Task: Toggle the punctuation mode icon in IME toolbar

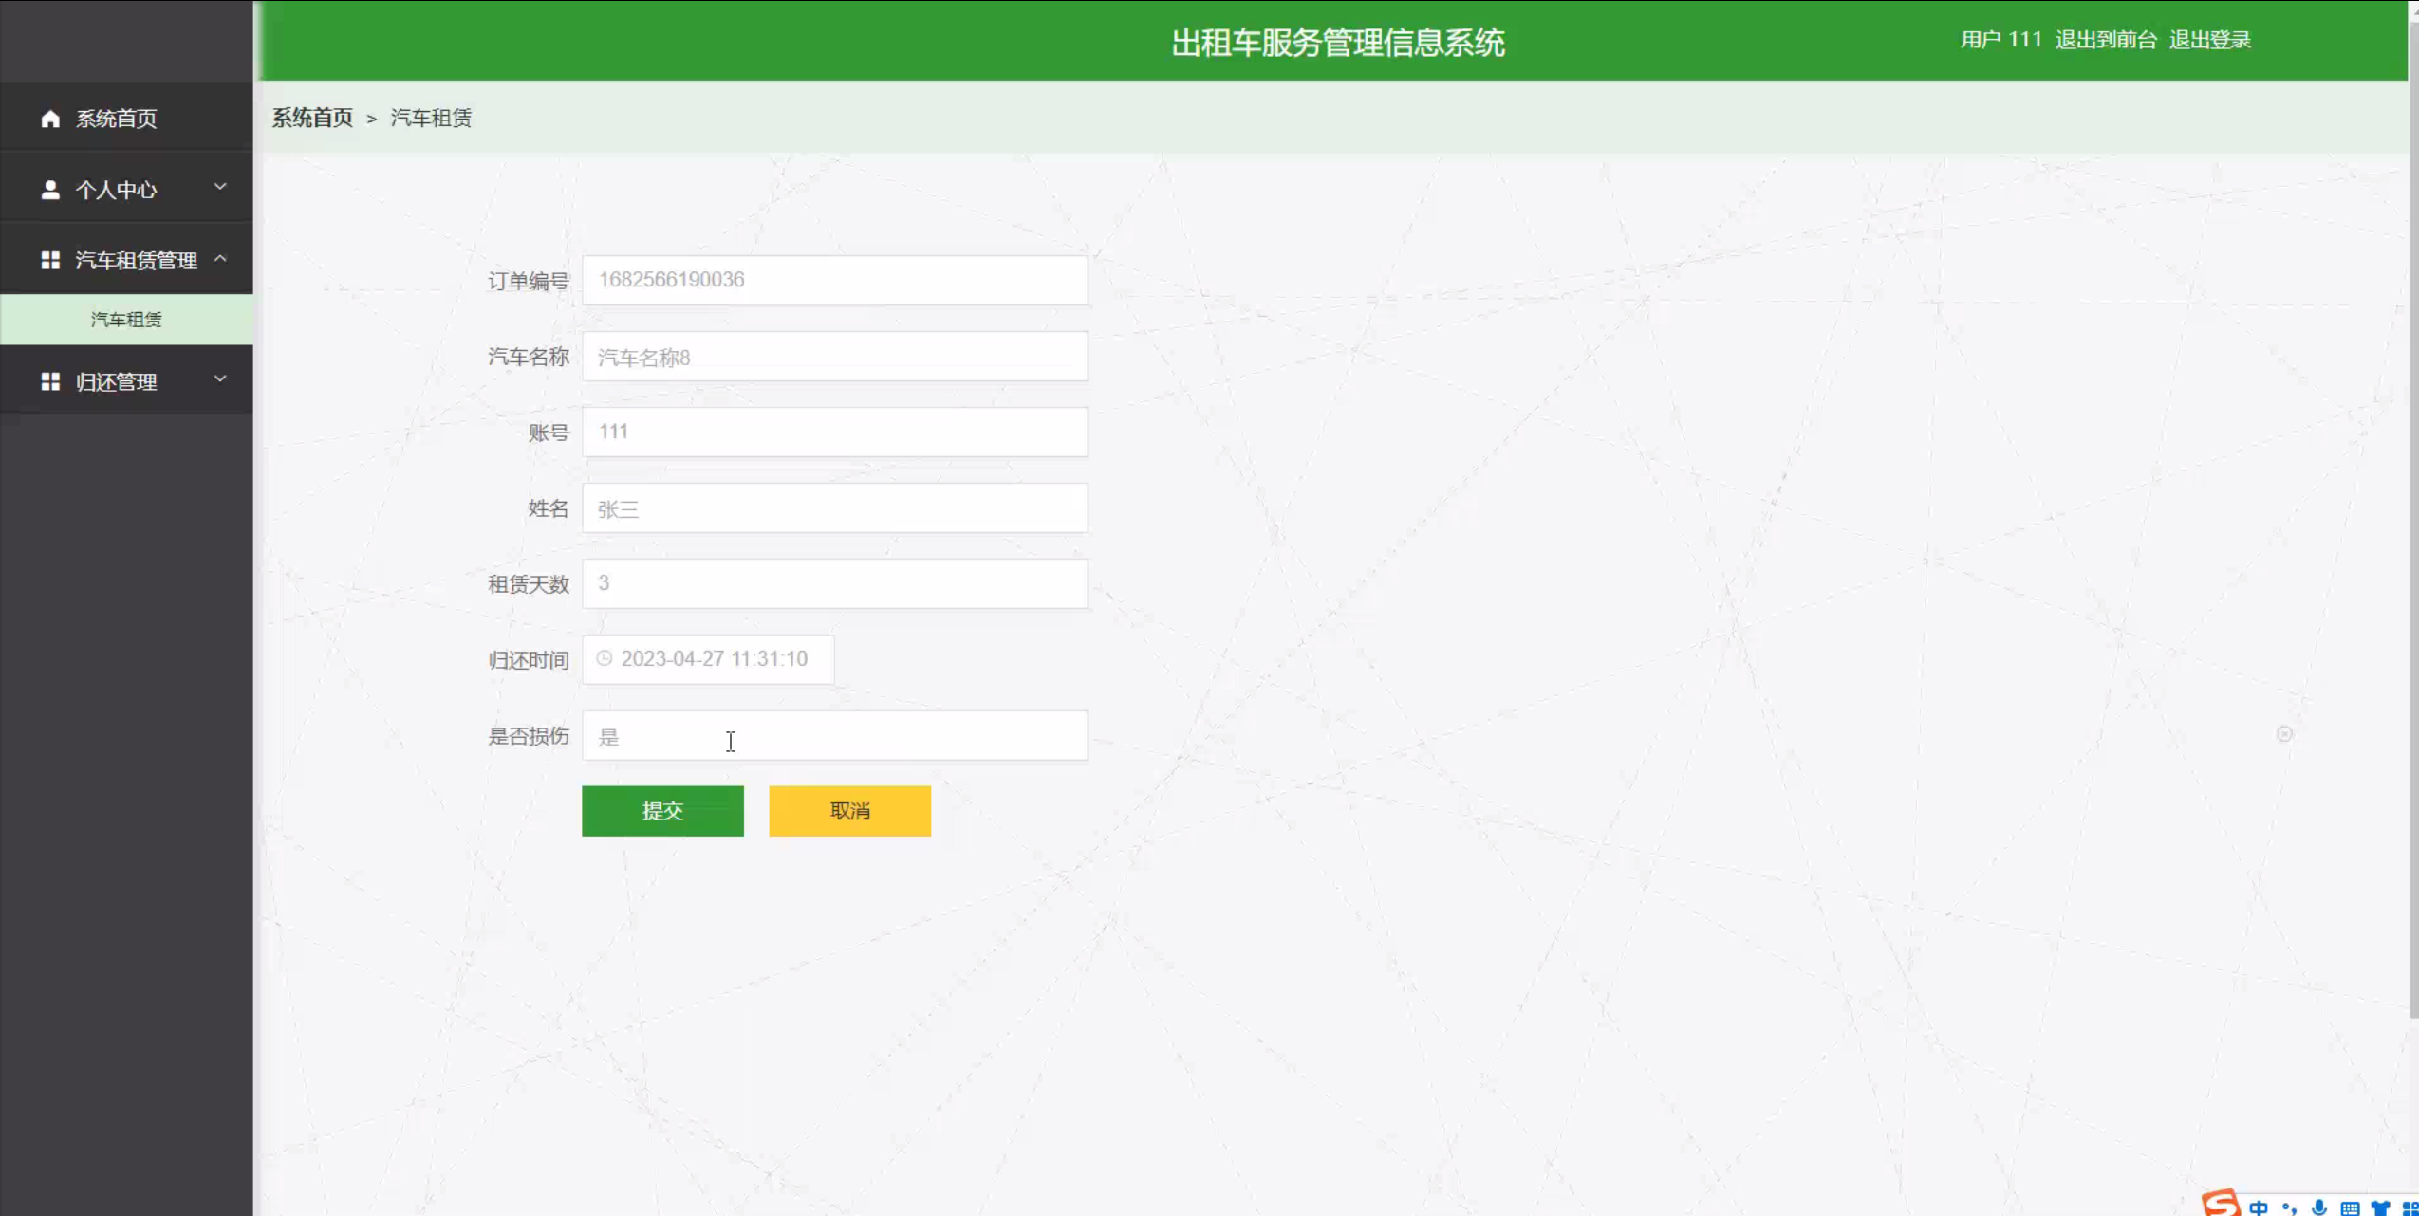Action: 2289,1207
